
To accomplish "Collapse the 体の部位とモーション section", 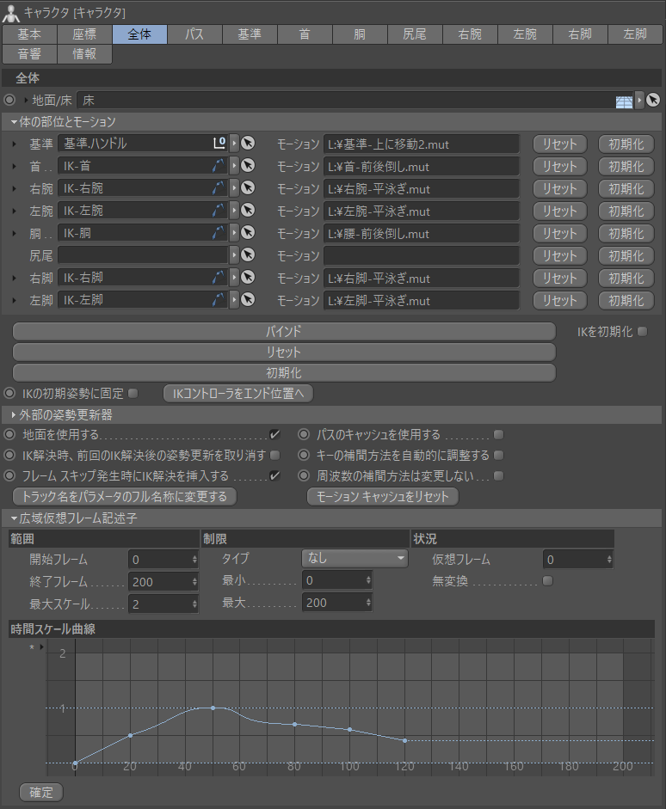I will click(15, 122).
